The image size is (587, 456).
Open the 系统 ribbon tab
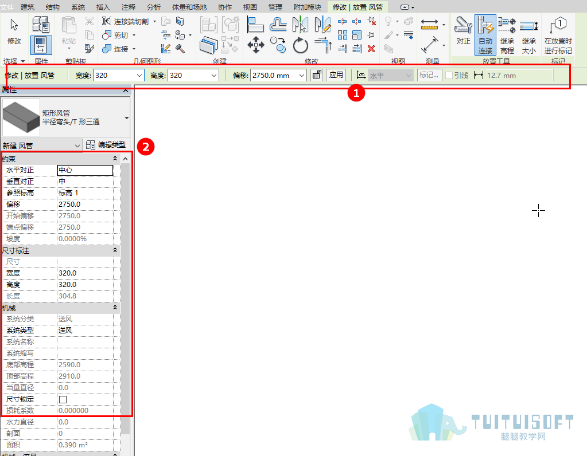pyautogui.click(x=78, y=7)
